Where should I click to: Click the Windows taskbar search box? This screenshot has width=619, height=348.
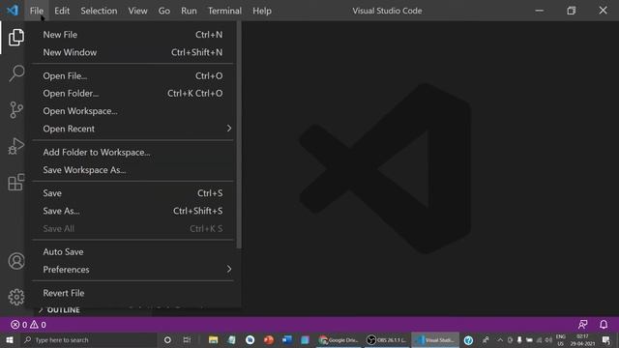[x=89, y=339]
